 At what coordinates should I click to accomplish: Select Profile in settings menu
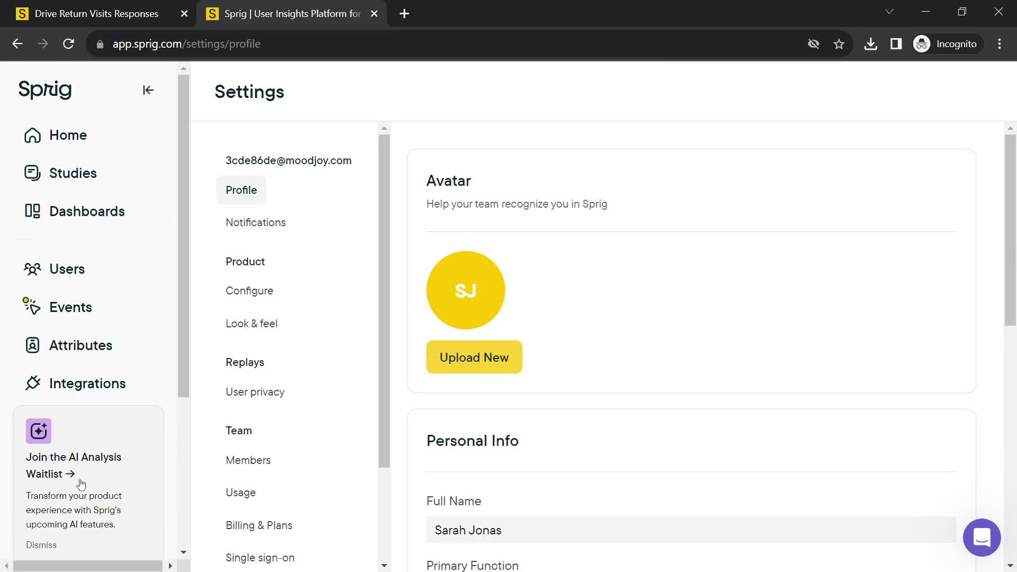(241, 190)
